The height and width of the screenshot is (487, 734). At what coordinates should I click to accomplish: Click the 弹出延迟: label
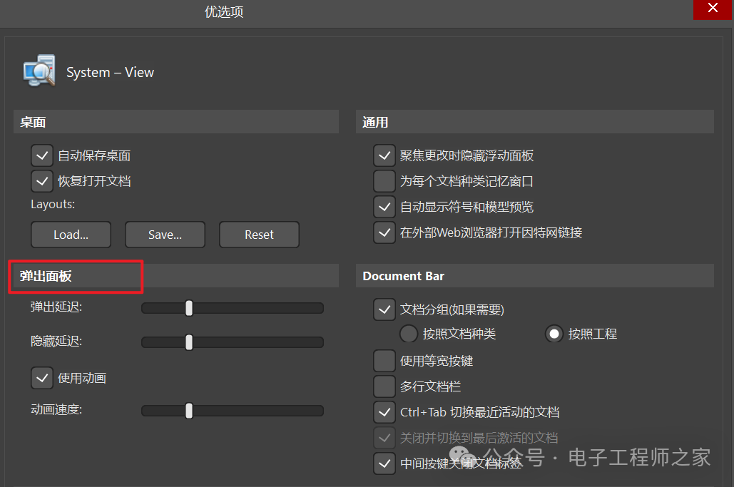click(56, 307)
